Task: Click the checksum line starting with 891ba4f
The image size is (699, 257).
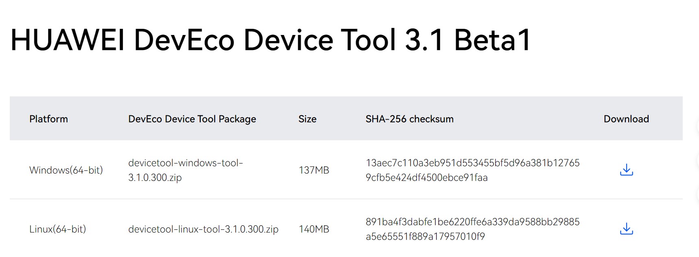Action: [x=472, y=222]
